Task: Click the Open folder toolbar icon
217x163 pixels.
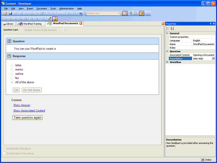Action: 5,14
